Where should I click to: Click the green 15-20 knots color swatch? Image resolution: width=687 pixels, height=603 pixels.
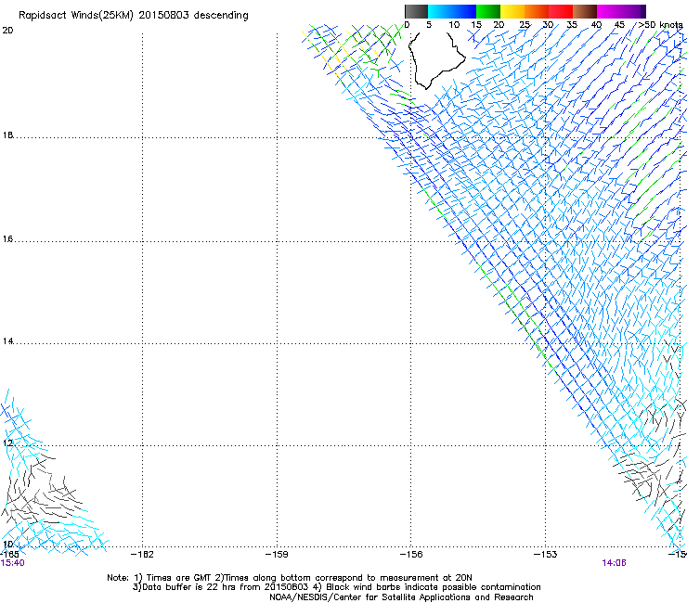pyautogui.click(x=488, y=11)
